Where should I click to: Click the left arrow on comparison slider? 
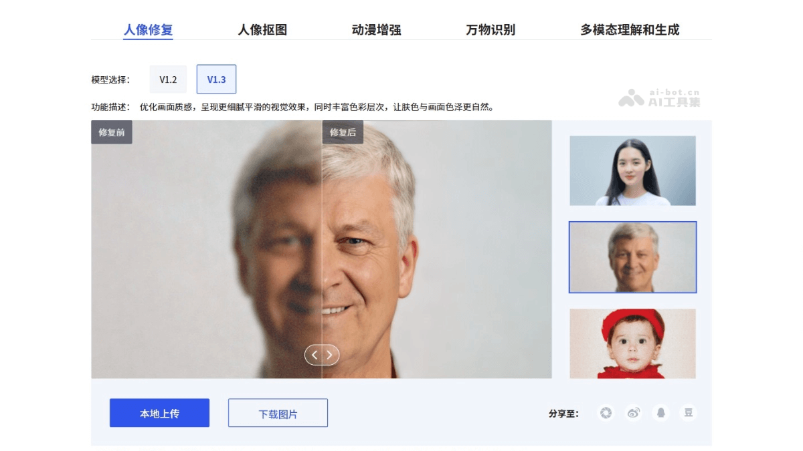coord(315,355)
